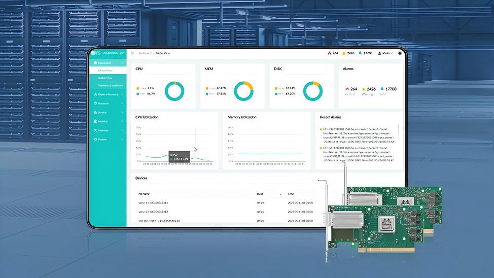Click the Recent Alarms scrollbar

pos(398,130)
